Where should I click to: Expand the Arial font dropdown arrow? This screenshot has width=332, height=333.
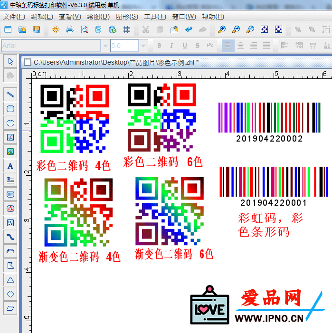point(105,46)
